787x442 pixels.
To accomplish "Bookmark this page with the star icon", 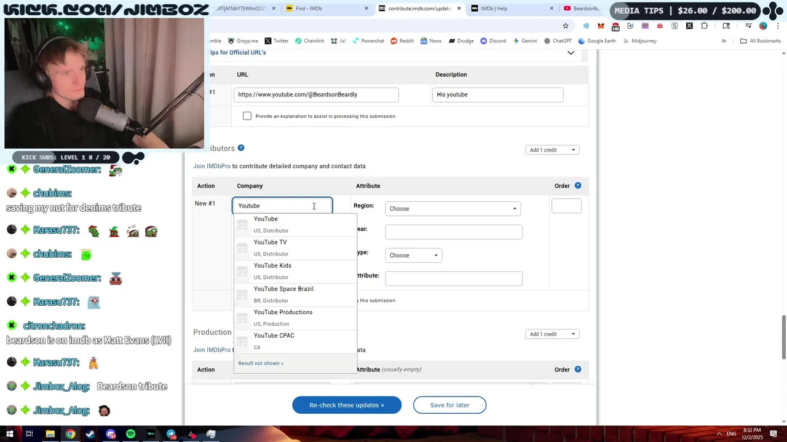I will tap(566, 26).
